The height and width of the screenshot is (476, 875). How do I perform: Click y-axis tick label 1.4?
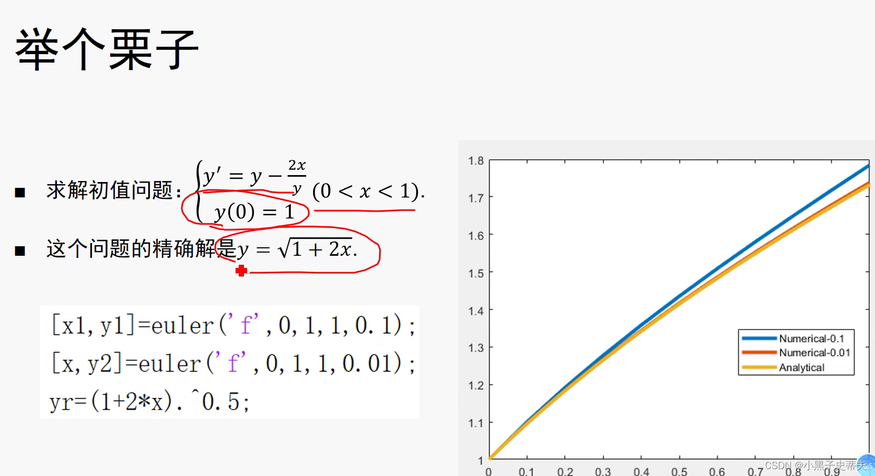click(x=476, y=311)
